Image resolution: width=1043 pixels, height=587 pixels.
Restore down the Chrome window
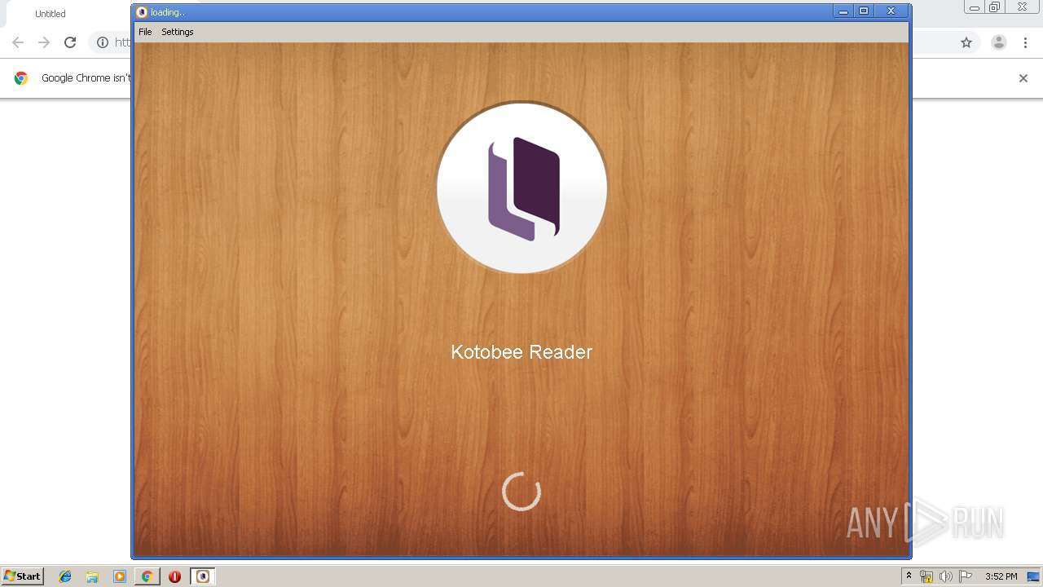tap(995, 7)
